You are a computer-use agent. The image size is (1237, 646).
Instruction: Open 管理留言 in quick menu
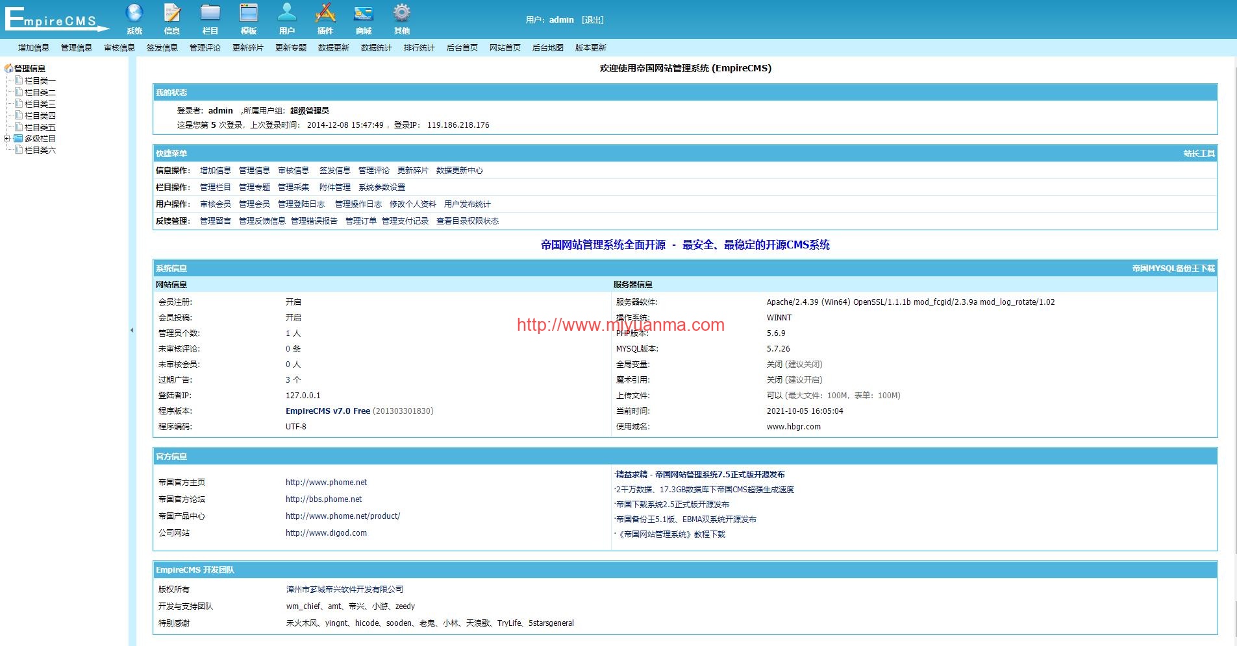[x=216, y=221]
